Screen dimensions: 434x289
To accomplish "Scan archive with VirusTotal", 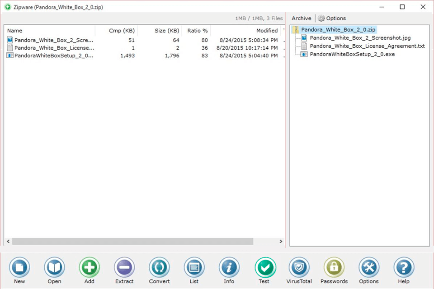I will (x=298, y=270).
